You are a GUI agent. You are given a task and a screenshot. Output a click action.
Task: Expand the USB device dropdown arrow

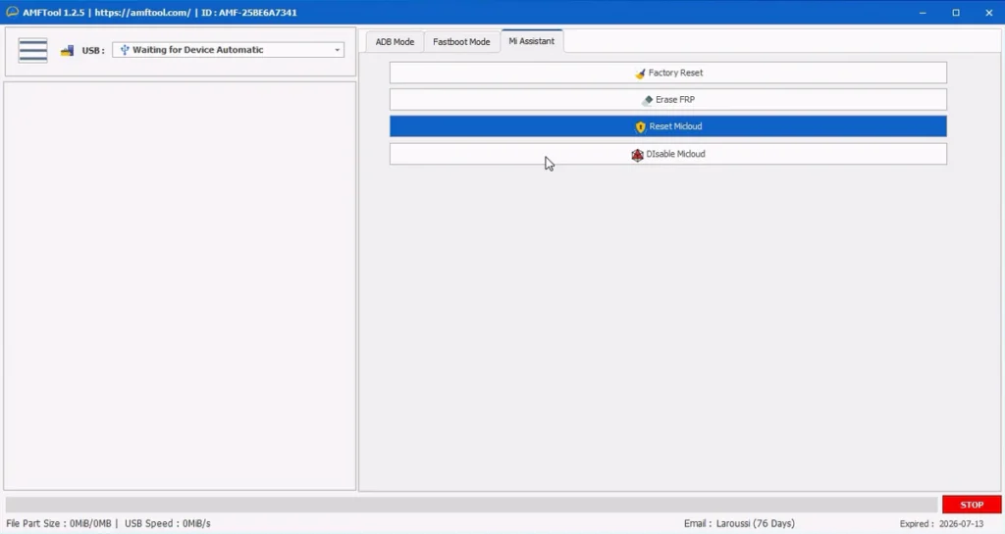[x=337, y=50]
